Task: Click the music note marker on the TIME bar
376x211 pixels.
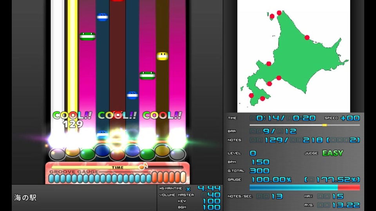Action: (x=143, y=166)
